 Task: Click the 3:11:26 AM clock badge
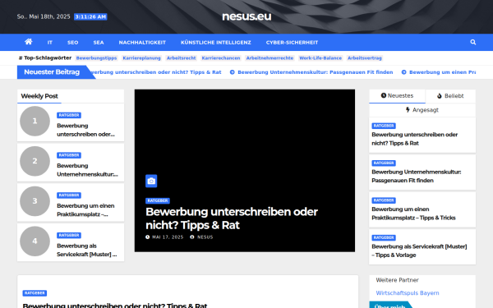click(x=90, y=16)
